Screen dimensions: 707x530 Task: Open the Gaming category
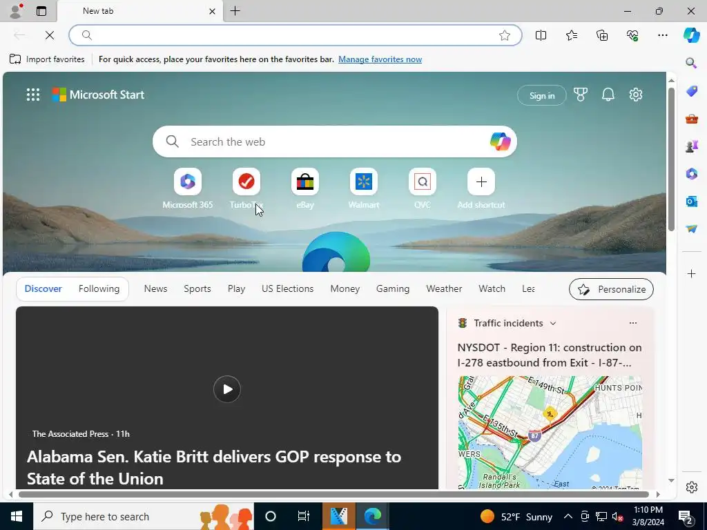393,288
